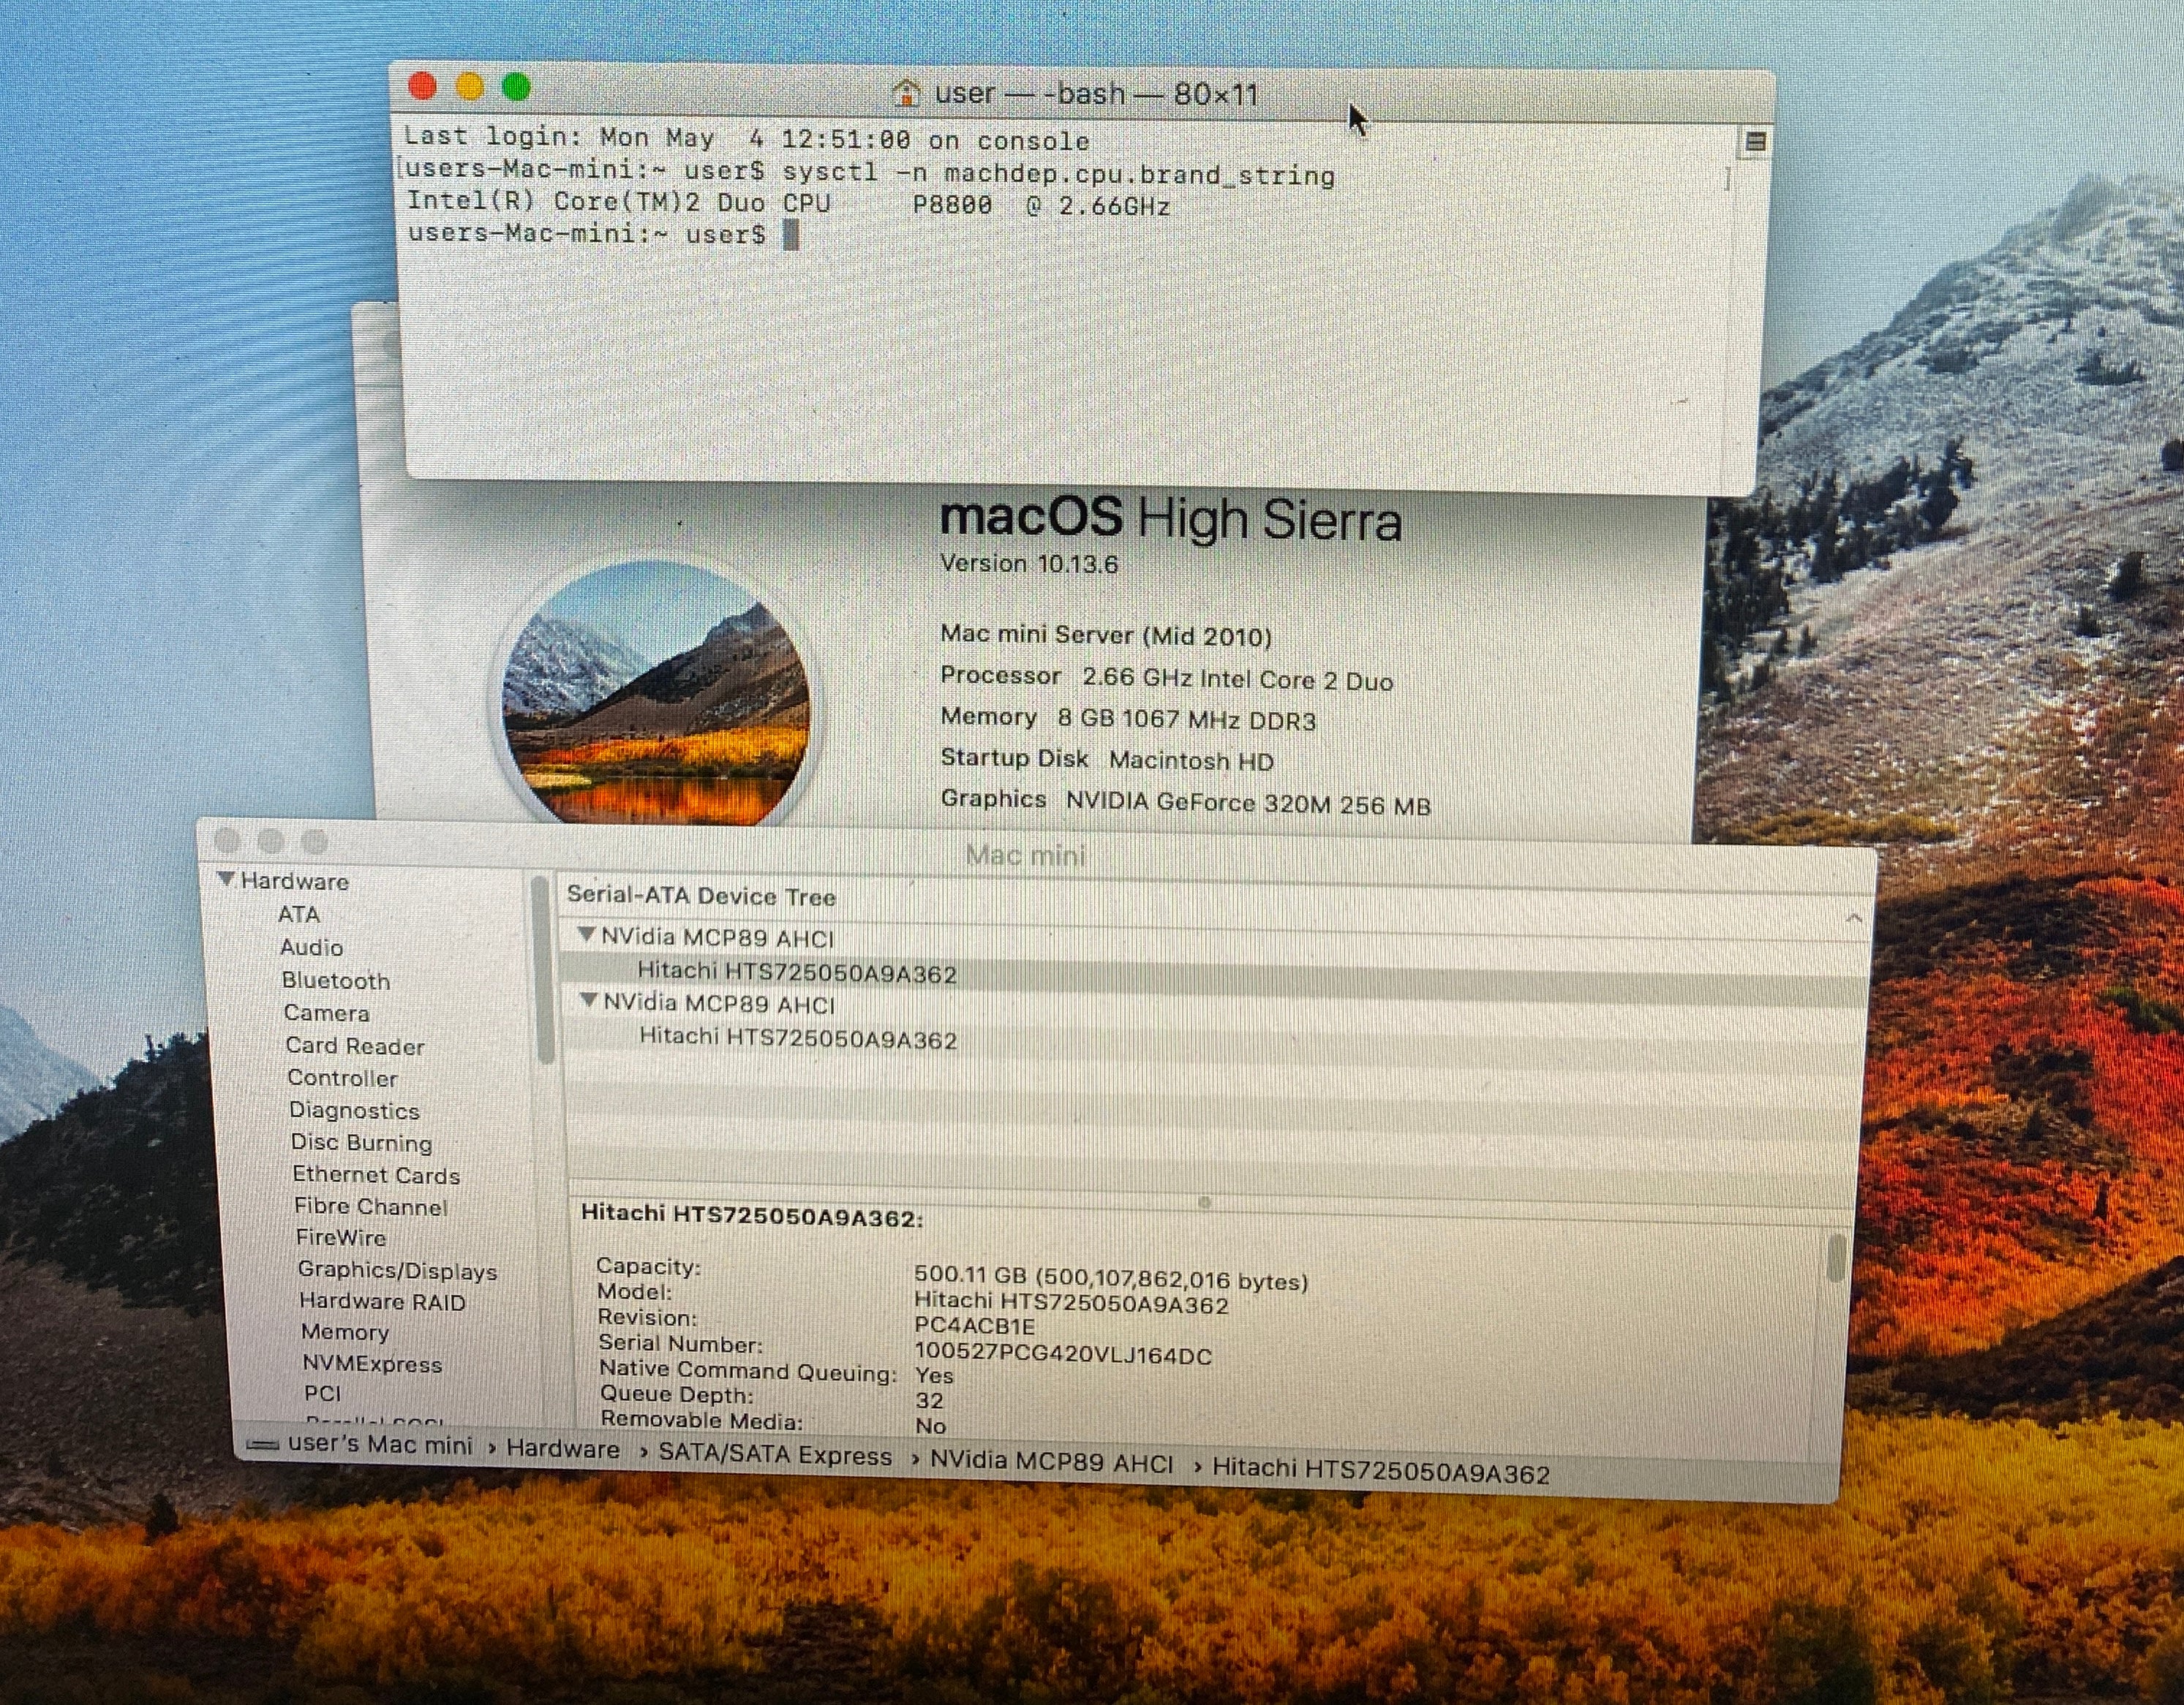Image resolution: width=2184 pixels, height=1705 pixels.
Task: Select Camera in the Hardware sidebar
Action: [x=327, y=1013]
